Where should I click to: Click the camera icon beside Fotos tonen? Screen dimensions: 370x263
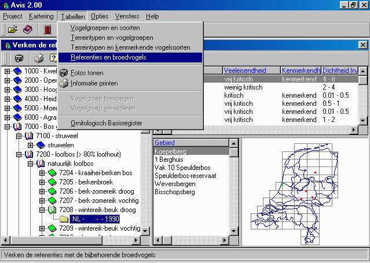pos(64,73)
